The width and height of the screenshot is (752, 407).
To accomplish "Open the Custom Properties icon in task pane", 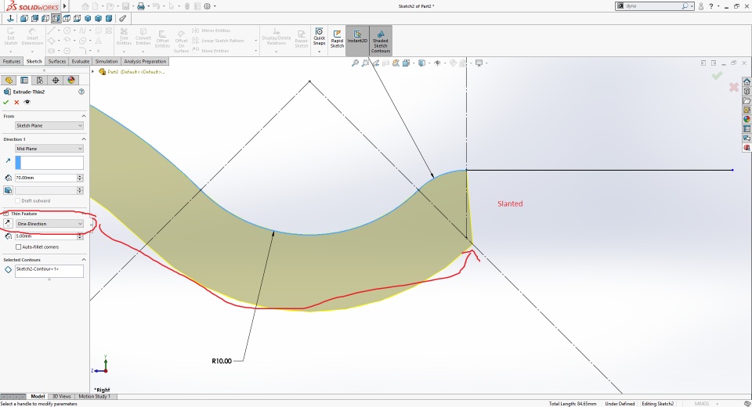I will point(747,129).
